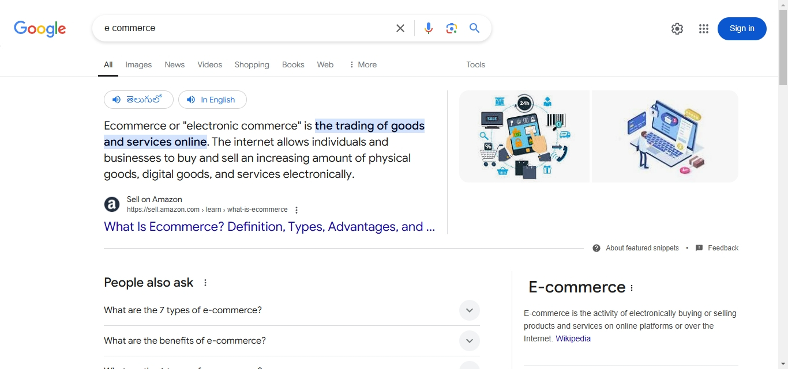Open the What Is Ecommerce Amazon link

pos(269,227)
